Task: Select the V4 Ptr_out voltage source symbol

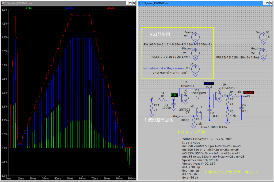Action: point(195,53)
